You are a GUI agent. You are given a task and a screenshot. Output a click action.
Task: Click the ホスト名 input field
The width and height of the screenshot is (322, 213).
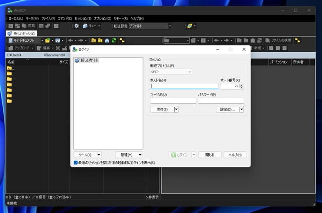184,86
